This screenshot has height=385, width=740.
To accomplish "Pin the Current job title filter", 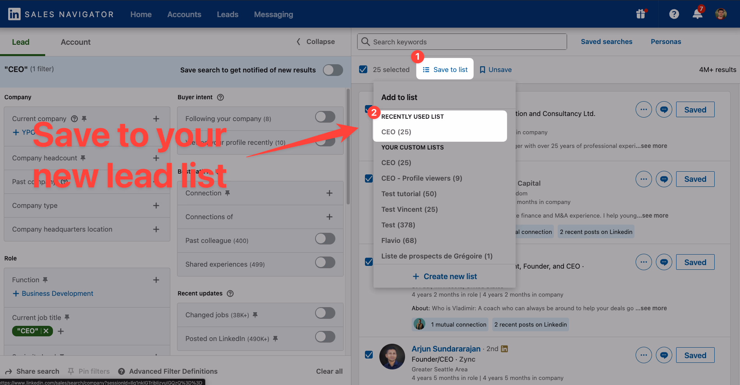I will [x=67, y=318].
